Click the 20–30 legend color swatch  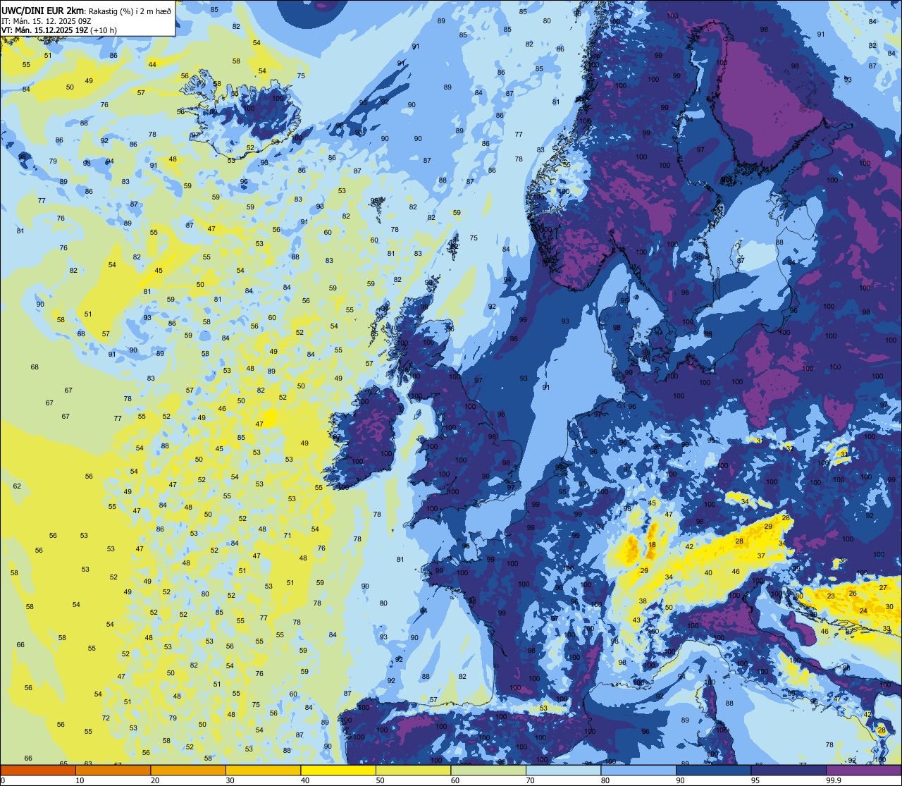click(188, 770)
